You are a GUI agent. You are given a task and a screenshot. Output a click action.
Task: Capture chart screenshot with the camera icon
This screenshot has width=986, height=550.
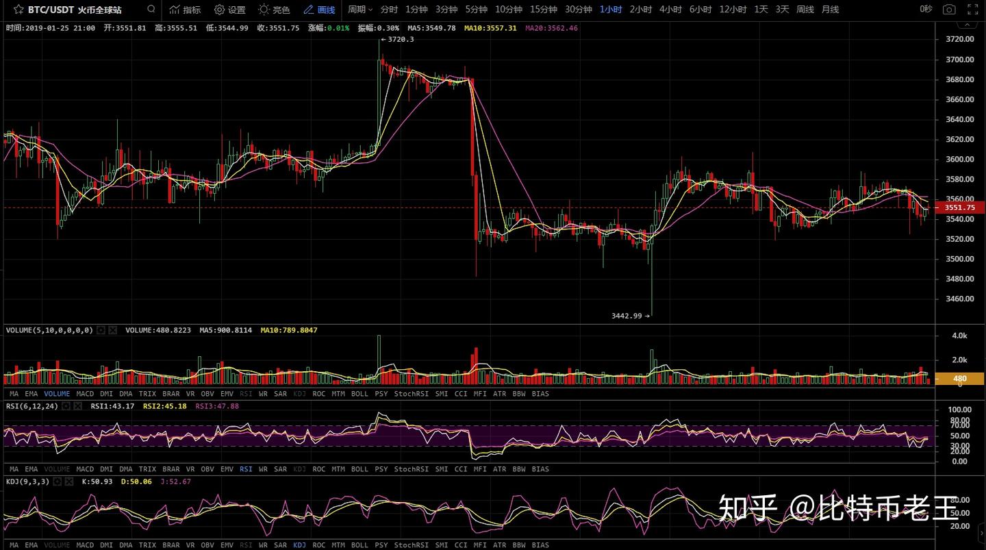point(949,10)
